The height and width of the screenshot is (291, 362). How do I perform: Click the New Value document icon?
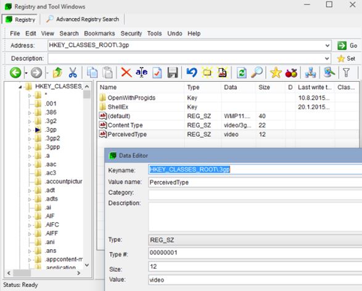coord(223,73)
